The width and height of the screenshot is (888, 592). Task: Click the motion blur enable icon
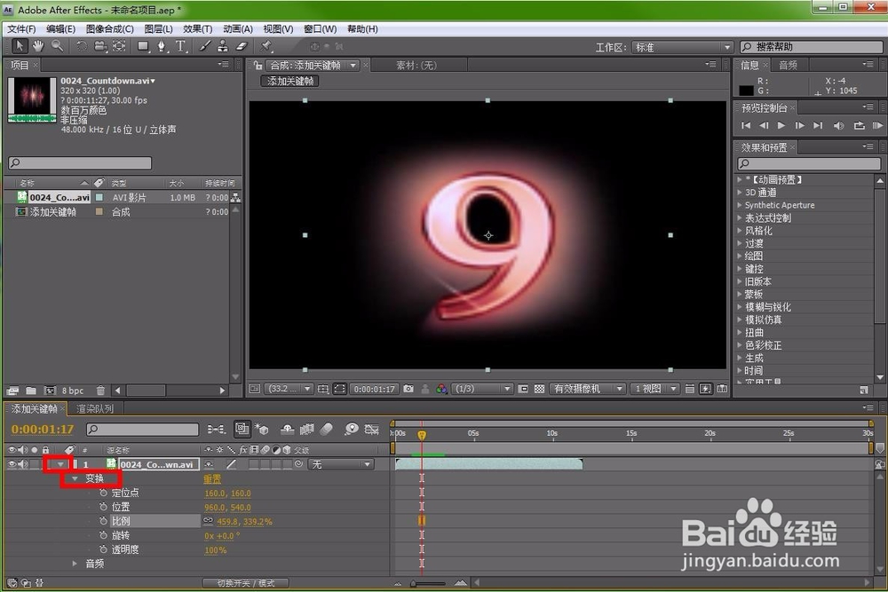coord(326,430)
